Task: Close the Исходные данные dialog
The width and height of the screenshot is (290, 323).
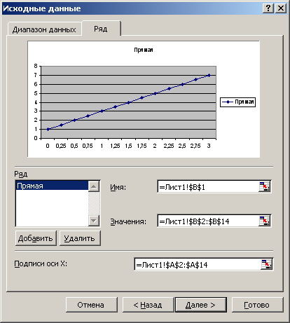Action: 281,8
